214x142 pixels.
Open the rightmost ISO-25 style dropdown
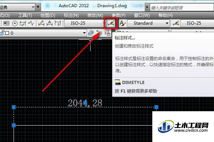click(x=197, y=23)
